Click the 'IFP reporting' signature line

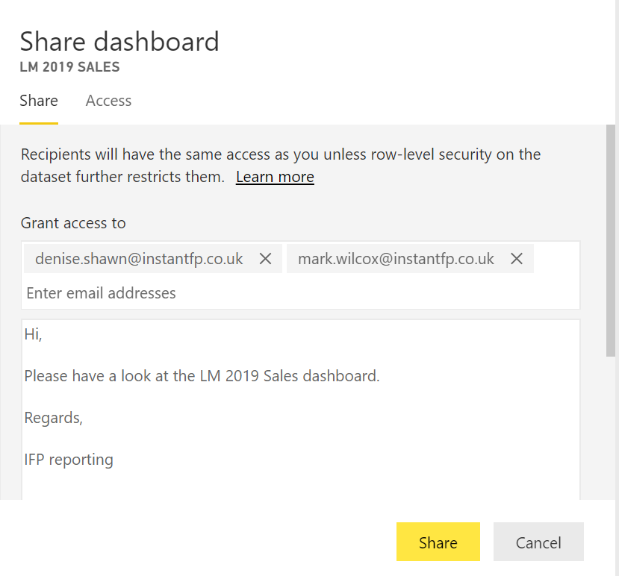[69, 460]
